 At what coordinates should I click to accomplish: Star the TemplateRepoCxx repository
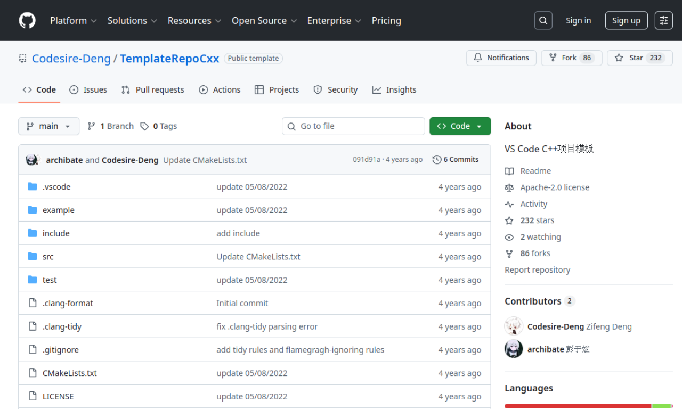tap(639, 58)
